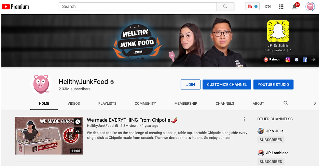Click CUSTOMIZE CHANNEL button

click(x=227, y=85)
